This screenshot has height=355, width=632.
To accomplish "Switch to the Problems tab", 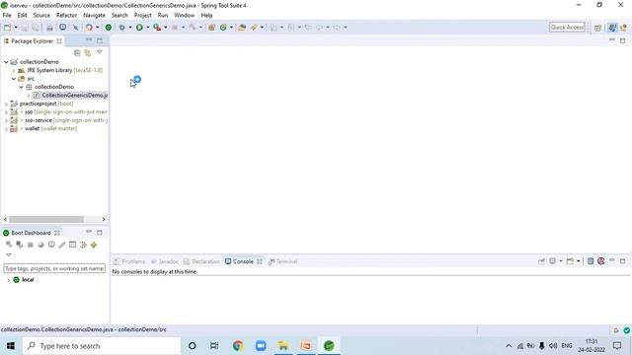I will click(x=129, y=261).
